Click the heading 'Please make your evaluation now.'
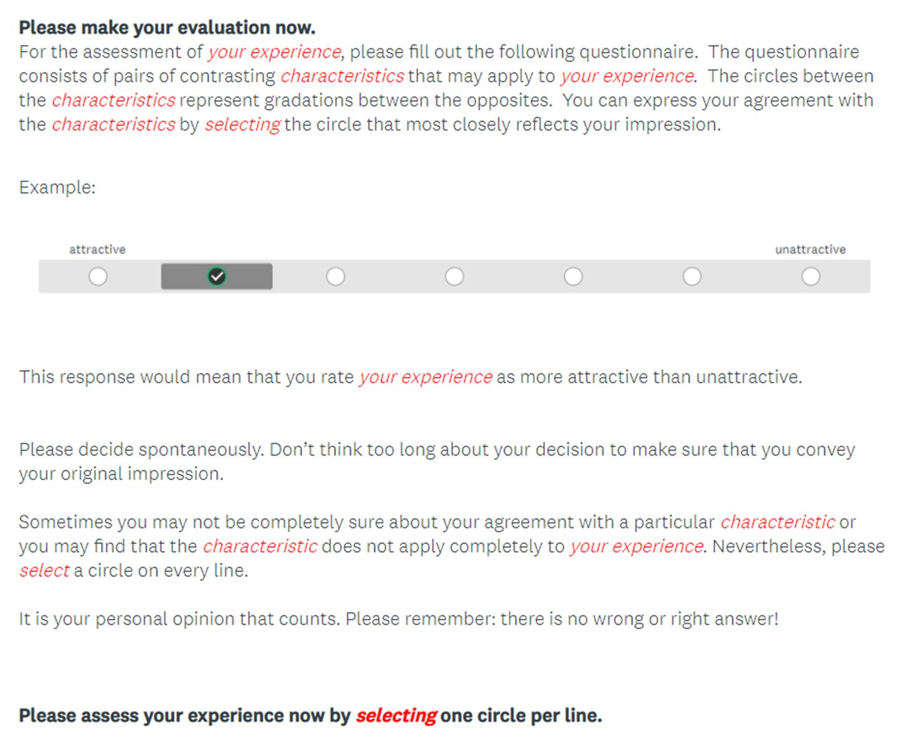 (167, 27)
